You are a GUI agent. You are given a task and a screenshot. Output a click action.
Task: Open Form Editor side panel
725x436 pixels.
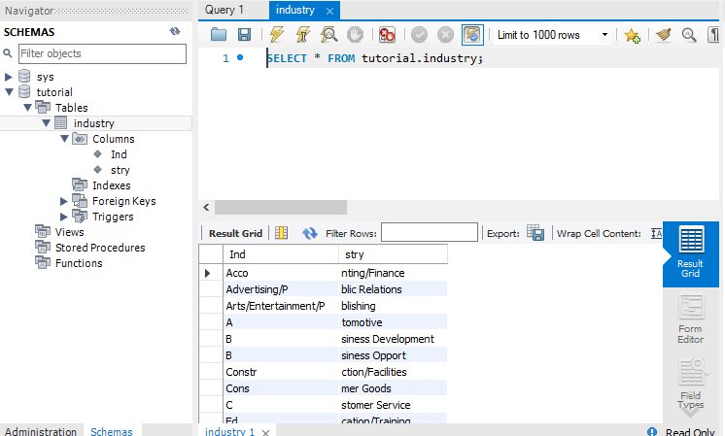pyautogui.click(x=691, y=319)
